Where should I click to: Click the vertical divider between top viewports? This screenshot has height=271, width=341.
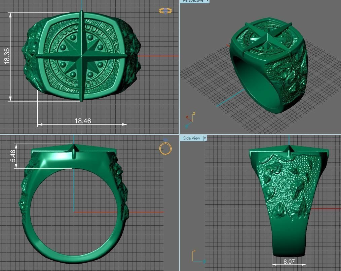pos(179,67)
